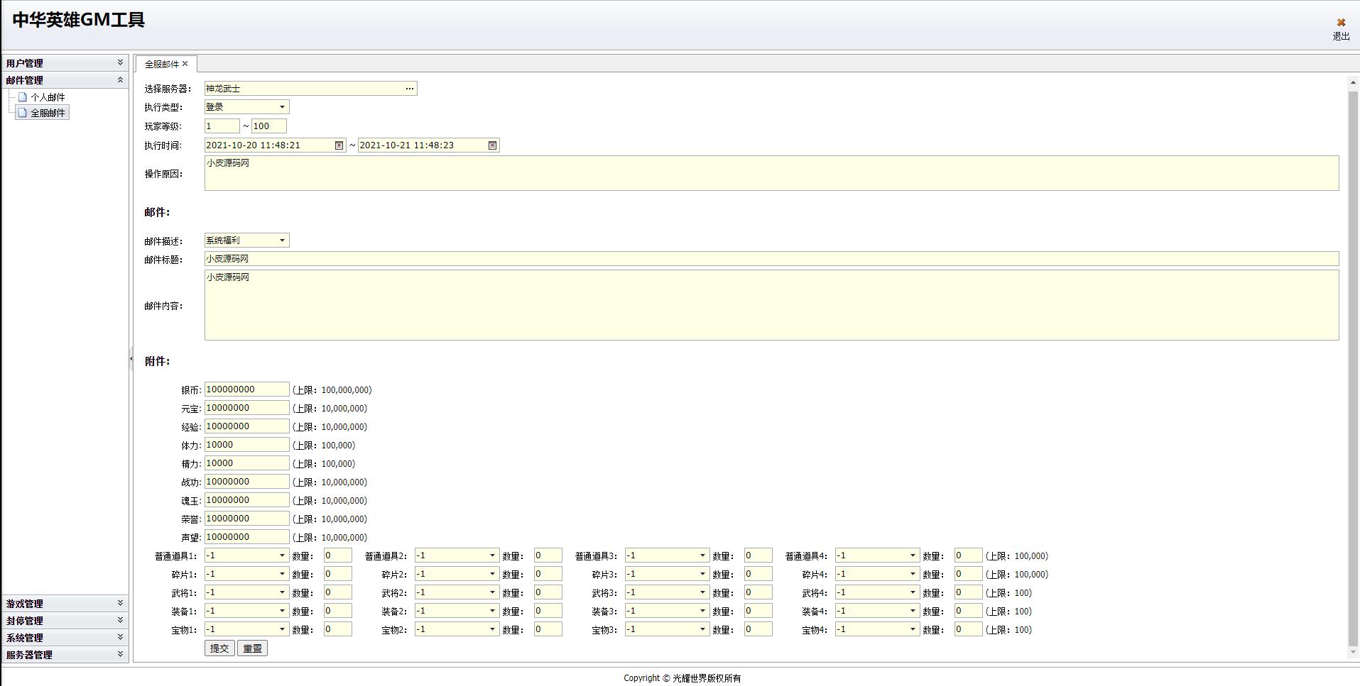This screenshot has width=1360, height=686.
Task: Click the red exit (退出) icon
Action: click(1341, 23)
